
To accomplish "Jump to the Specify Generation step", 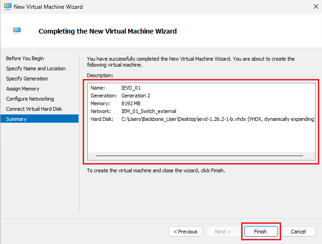I will (27, 79).
